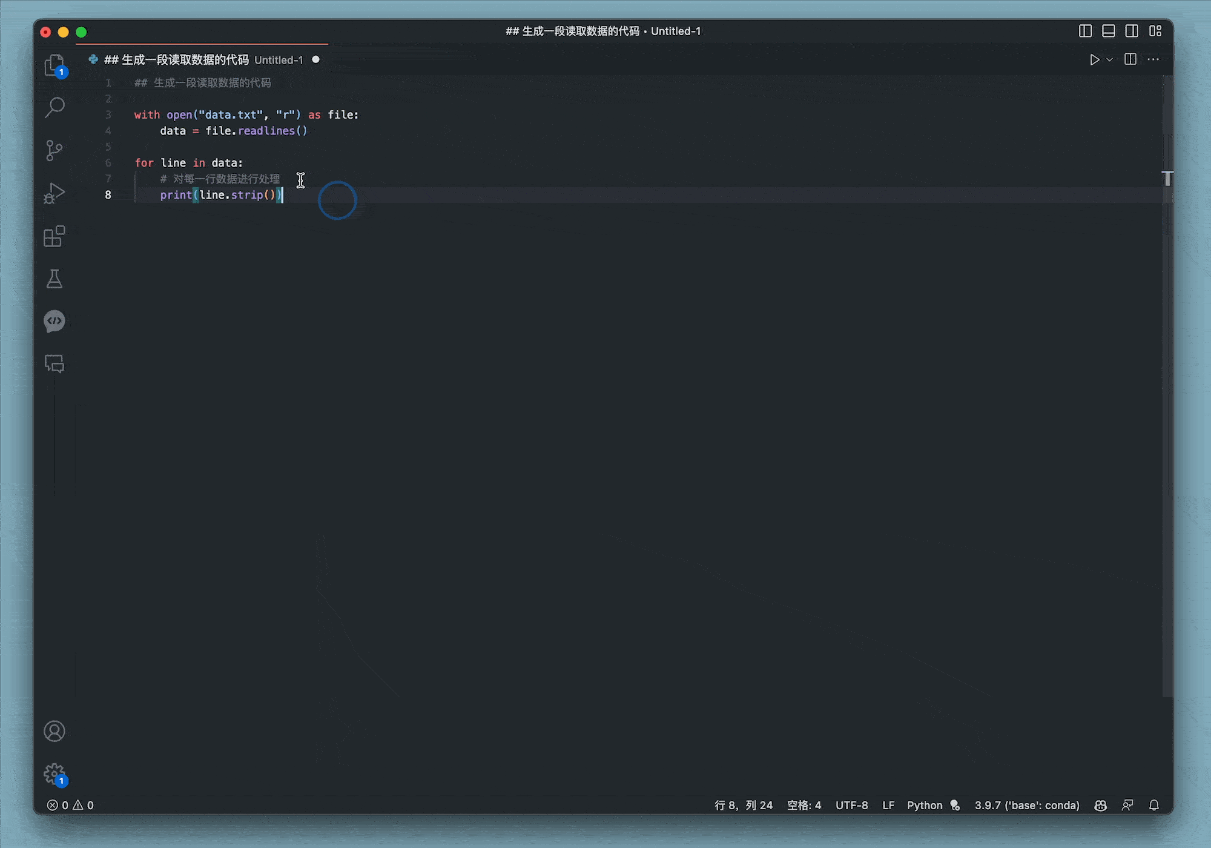Open the Manage gear icon
This screenshot has width=1211, height=848.
click(x=54, y=773)
